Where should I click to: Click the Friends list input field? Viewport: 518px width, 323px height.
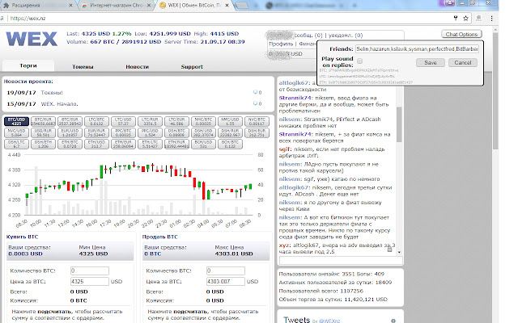pos(418,51)
